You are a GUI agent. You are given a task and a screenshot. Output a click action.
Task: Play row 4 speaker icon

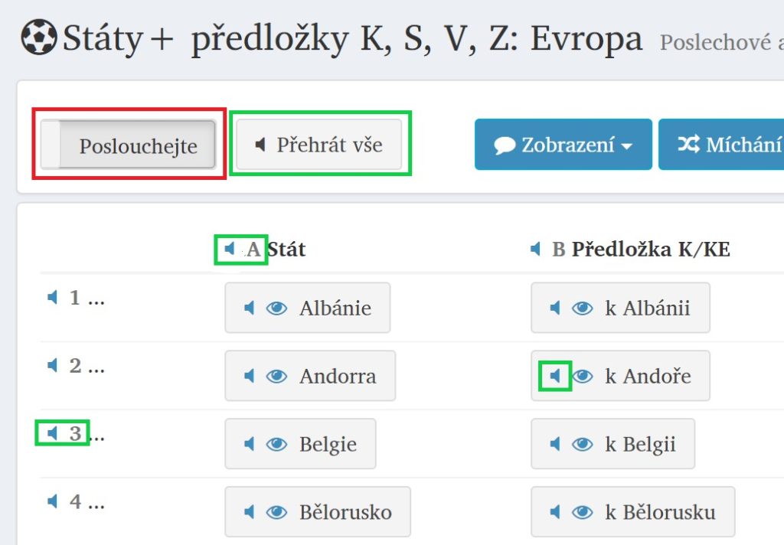53,501
